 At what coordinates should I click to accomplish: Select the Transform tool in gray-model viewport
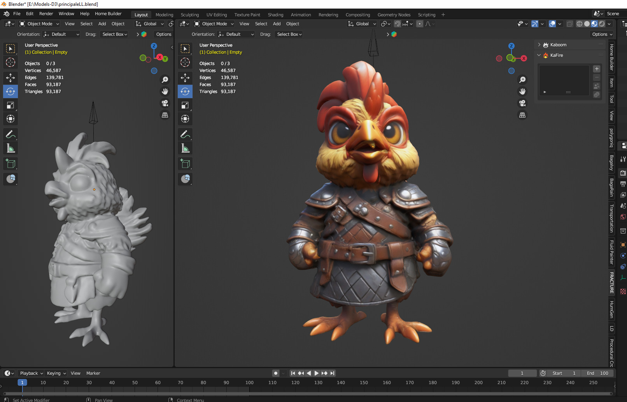click(x=11, y=119)
